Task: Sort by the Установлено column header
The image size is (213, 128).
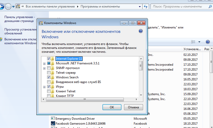Action: pos(192,49)
